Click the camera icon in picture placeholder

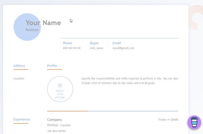pos(60,85)
